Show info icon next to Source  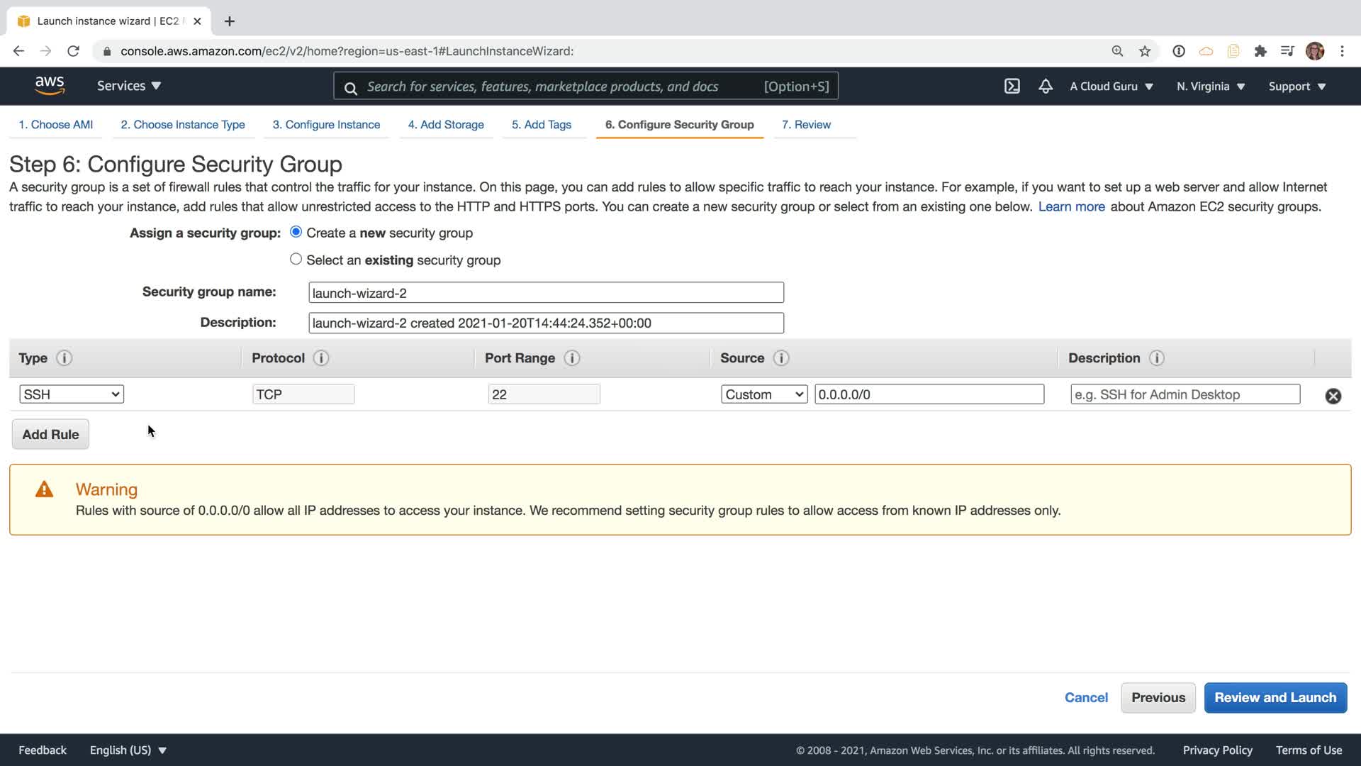781,358
